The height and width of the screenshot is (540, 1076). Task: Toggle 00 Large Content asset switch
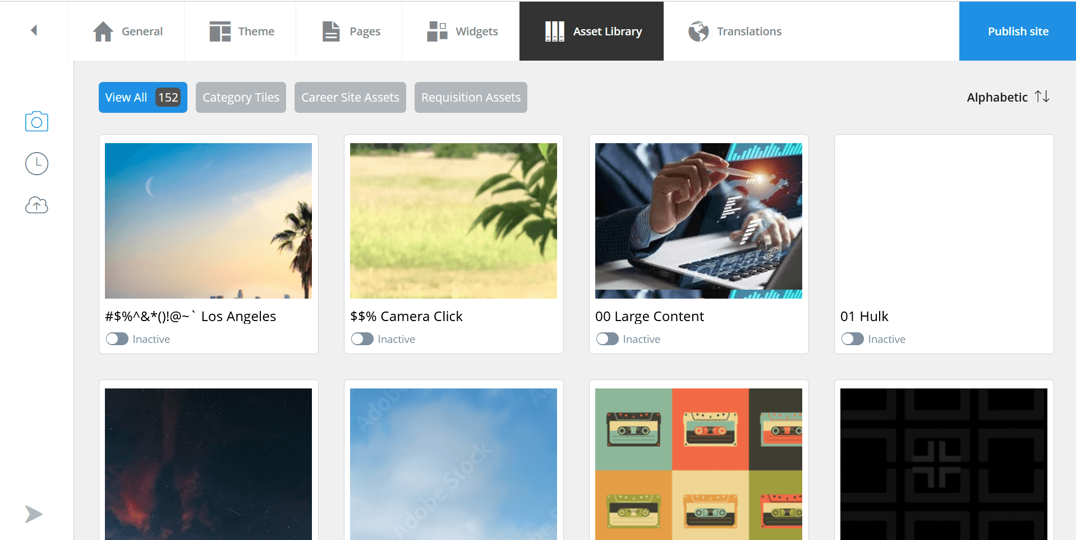pyautogui.click(x=608, y=339)
